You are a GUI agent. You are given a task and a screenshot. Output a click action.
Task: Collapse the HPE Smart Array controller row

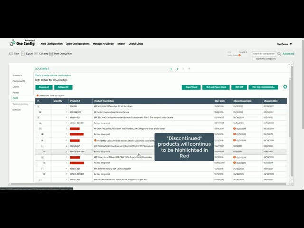[42, 157]
